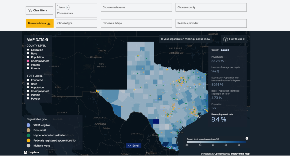Open the Choose type dropdown

pos(76,23)
